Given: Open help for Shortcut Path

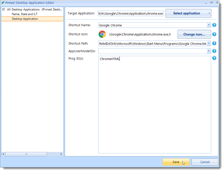Looking at the screenshot, I should point(214,43).
